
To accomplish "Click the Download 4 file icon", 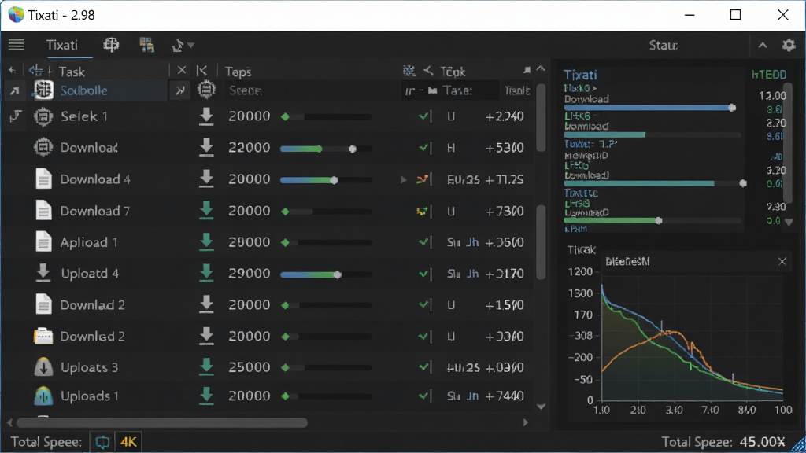I will pyautogui.click(x=44, y=179).
